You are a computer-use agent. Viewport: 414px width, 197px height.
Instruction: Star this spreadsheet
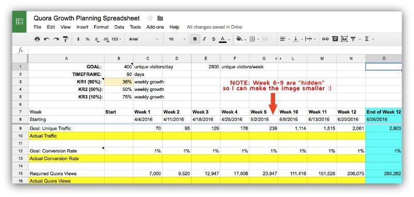(150, 18)
